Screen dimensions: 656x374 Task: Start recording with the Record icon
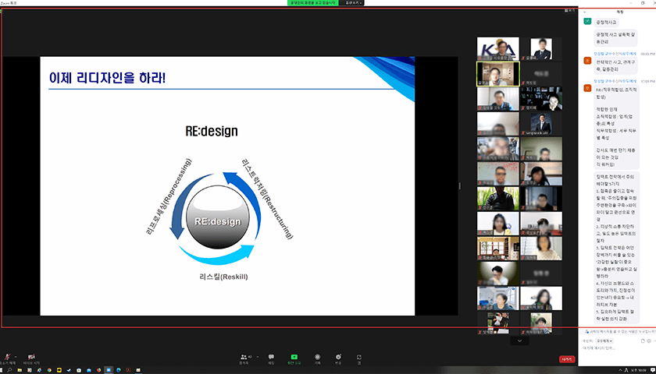coord(317,357)
